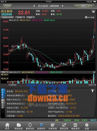
Task: Expand the 日K线 period dropdown
Action: 20,17
